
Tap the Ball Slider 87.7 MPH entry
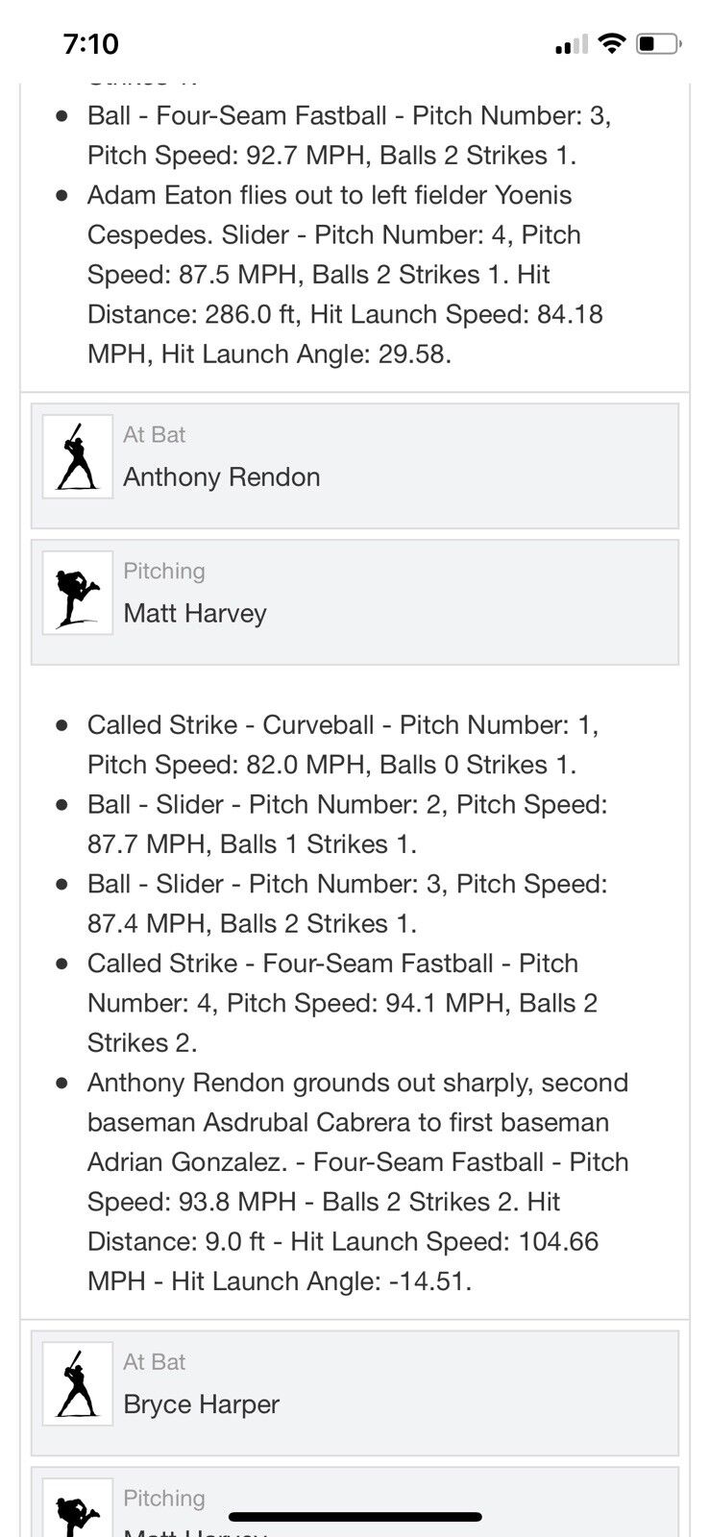coord(347,824)
